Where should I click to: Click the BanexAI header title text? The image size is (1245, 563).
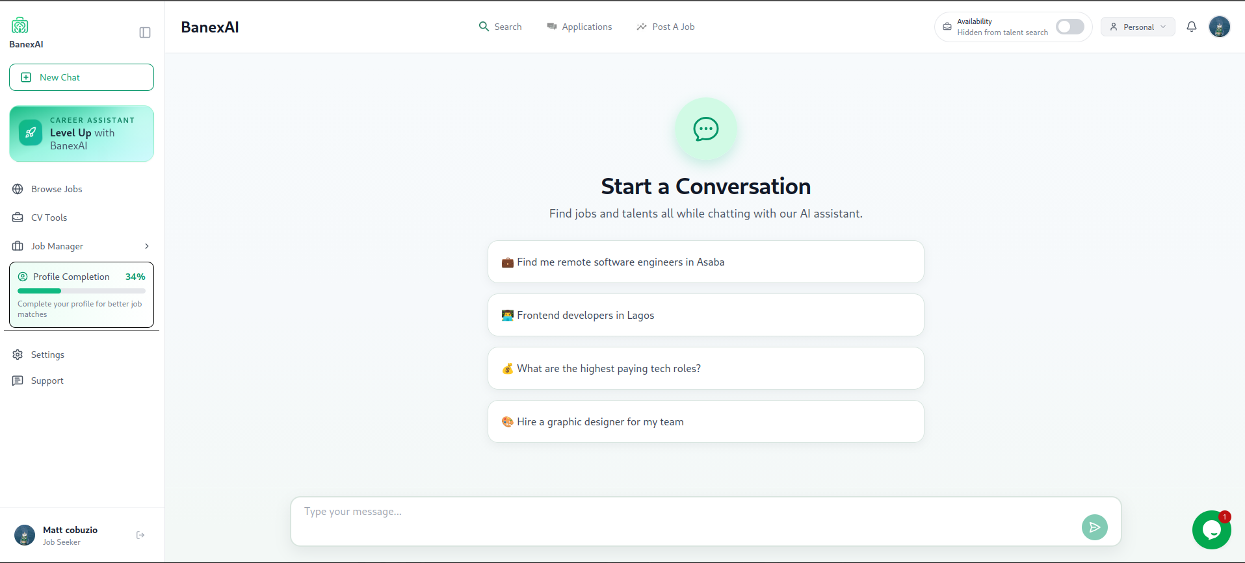pos(210,27)
